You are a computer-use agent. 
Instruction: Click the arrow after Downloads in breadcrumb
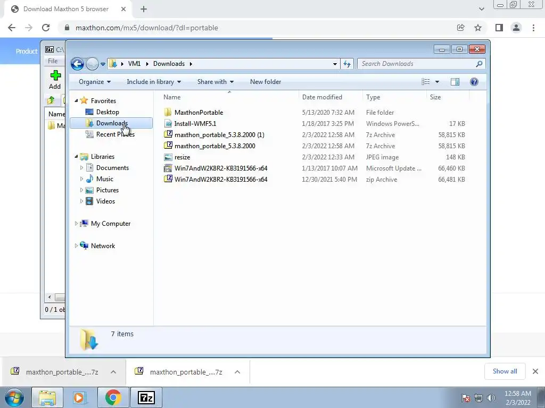[191, 64]
